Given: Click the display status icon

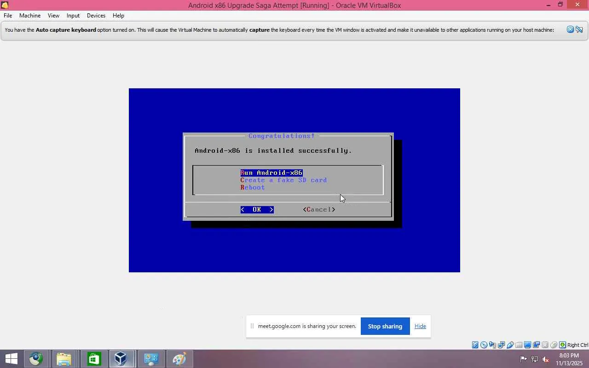Looking at the screenshot, I should pos(528,345).
